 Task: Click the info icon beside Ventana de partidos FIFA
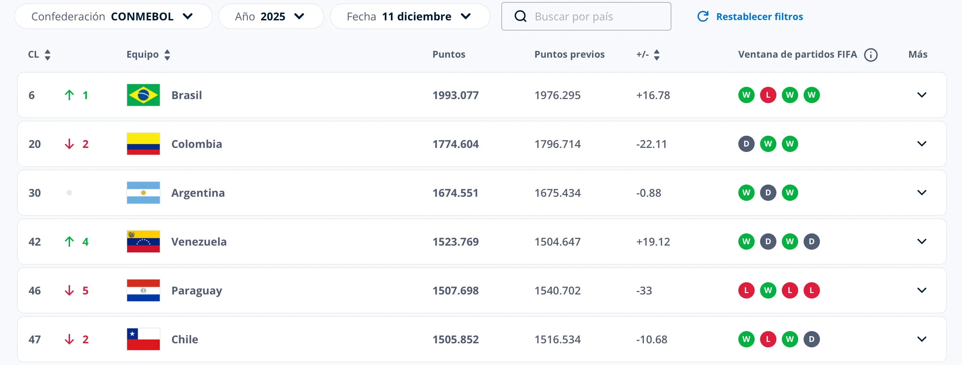click(x=871, y=55)
